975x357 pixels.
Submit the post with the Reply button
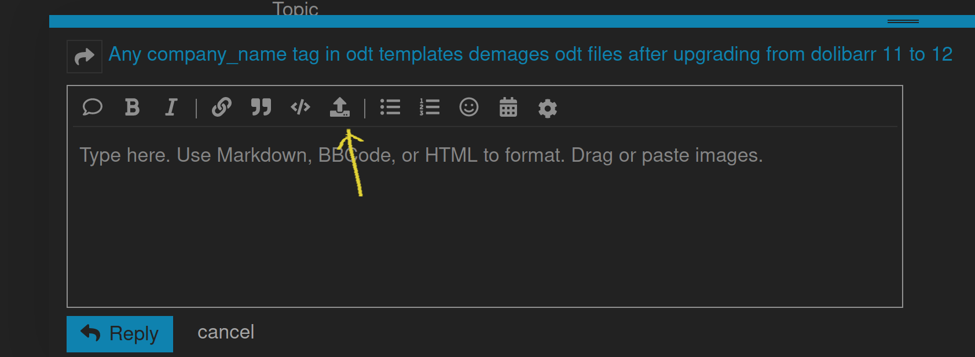(120, 334)
